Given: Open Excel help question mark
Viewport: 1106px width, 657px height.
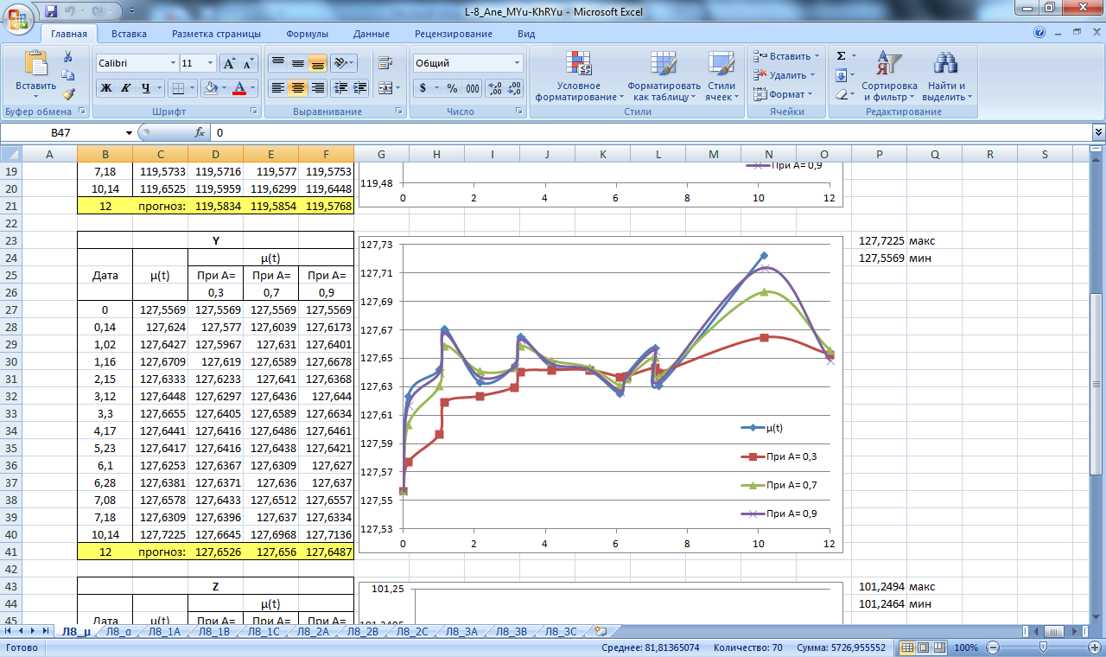Looking at the screenshot, I should point(1039,33).
